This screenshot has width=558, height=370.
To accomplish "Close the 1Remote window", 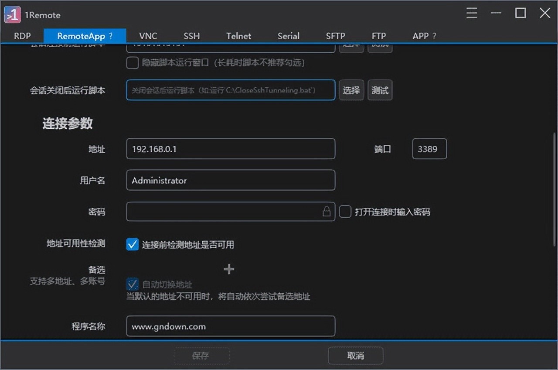I will click(545, 13).
